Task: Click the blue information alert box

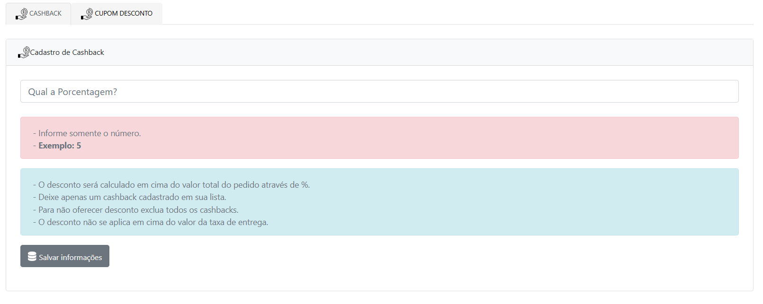Action: [474, 202]
